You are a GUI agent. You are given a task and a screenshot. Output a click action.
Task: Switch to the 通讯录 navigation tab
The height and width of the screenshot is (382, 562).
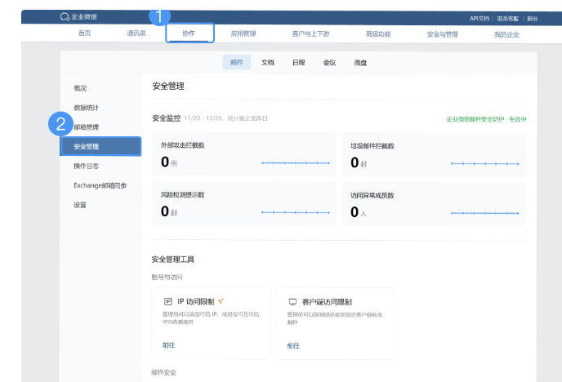[136, 33]
